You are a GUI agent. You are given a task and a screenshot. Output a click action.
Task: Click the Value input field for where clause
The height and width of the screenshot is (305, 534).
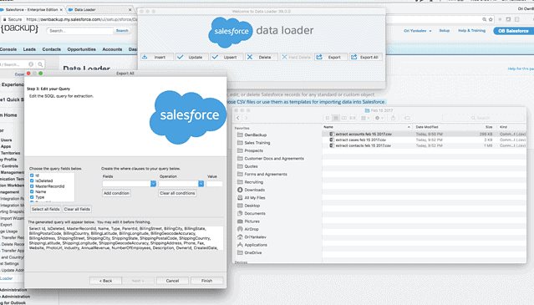pos(214,184)
